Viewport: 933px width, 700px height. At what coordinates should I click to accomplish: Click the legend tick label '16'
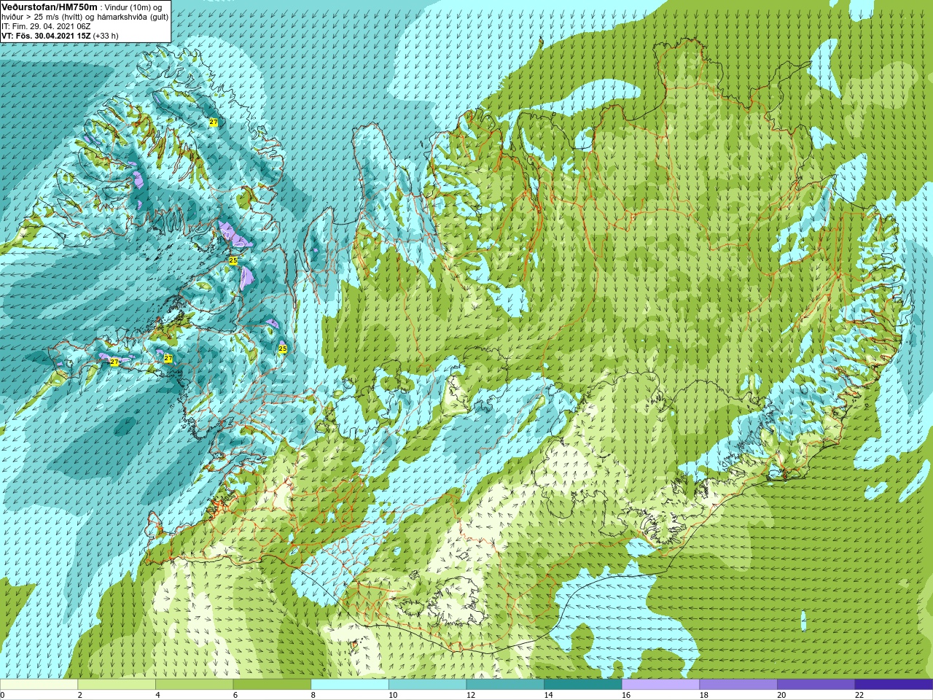tap(626, 695)
